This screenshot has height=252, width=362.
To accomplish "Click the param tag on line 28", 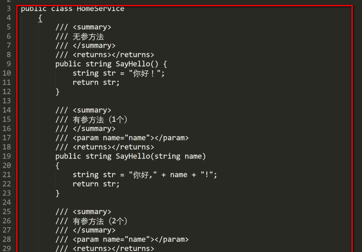I will (130, 239).
